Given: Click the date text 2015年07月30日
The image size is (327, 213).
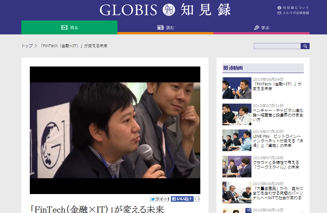Looking at the screenshot, I should pos(268,132).
